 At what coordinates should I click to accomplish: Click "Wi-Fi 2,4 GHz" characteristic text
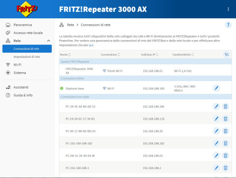[x=183, y=71]
